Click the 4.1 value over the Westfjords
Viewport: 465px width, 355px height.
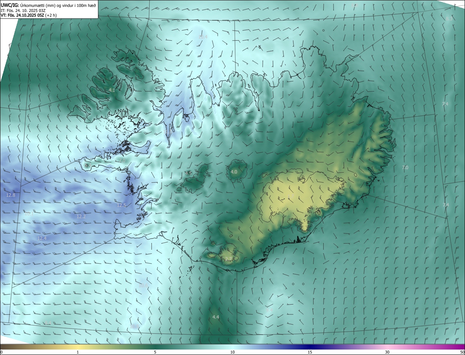click(x=112, y=90)
